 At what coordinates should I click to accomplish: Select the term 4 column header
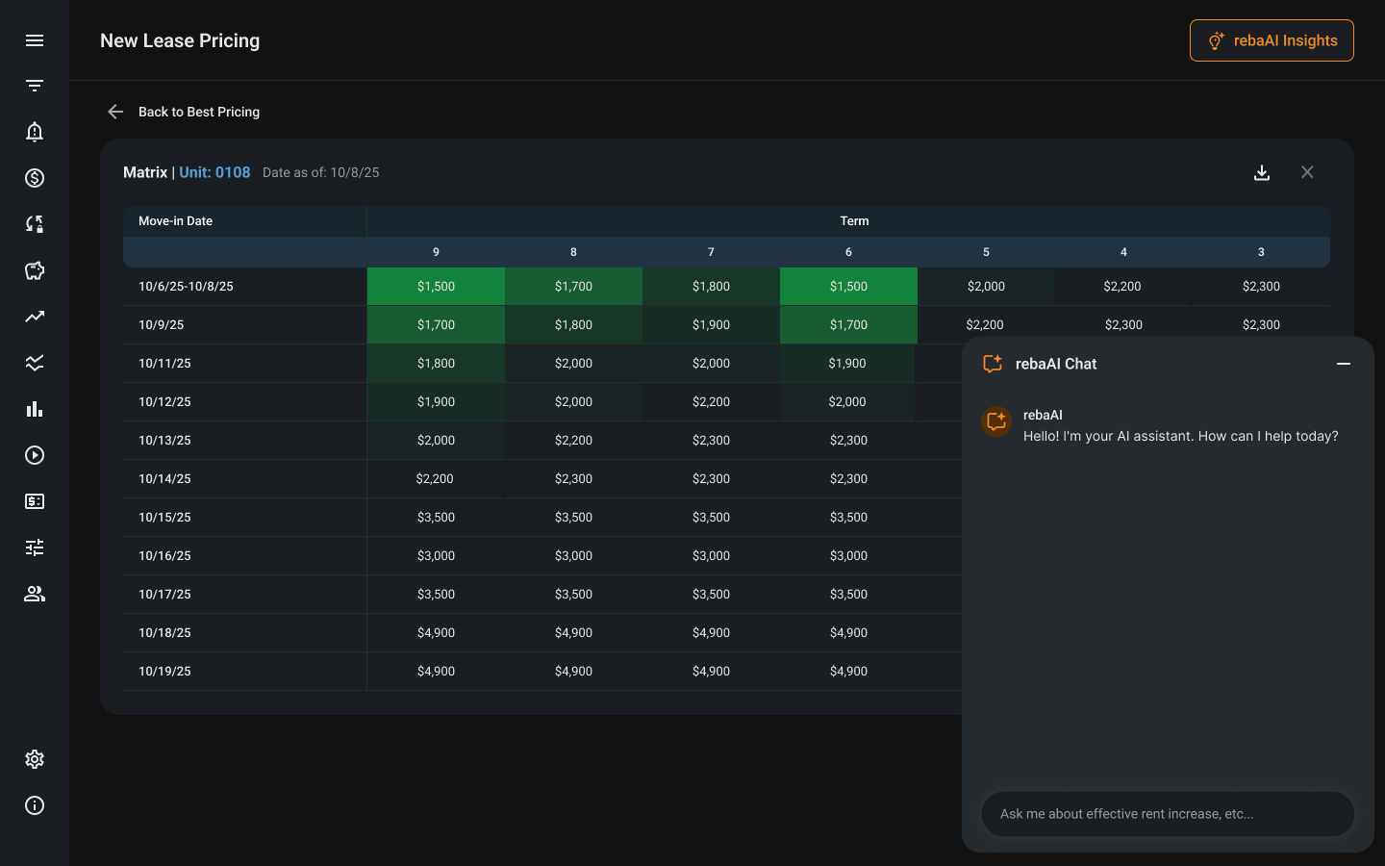point(1123,252)
